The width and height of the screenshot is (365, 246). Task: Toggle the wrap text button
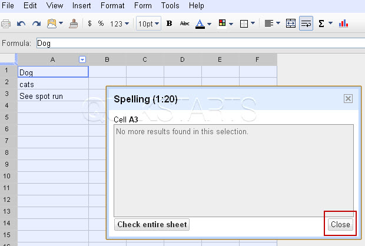(x=306, y=24)
